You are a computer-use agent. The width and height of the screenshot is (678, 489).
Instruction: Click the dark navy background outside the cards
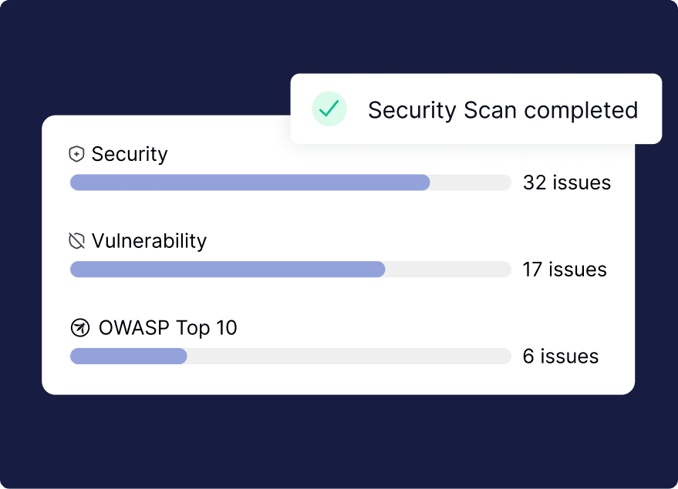pos(339,443)
